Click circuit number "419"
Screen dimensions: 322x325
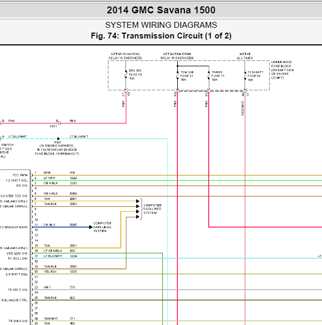point(72,173)
